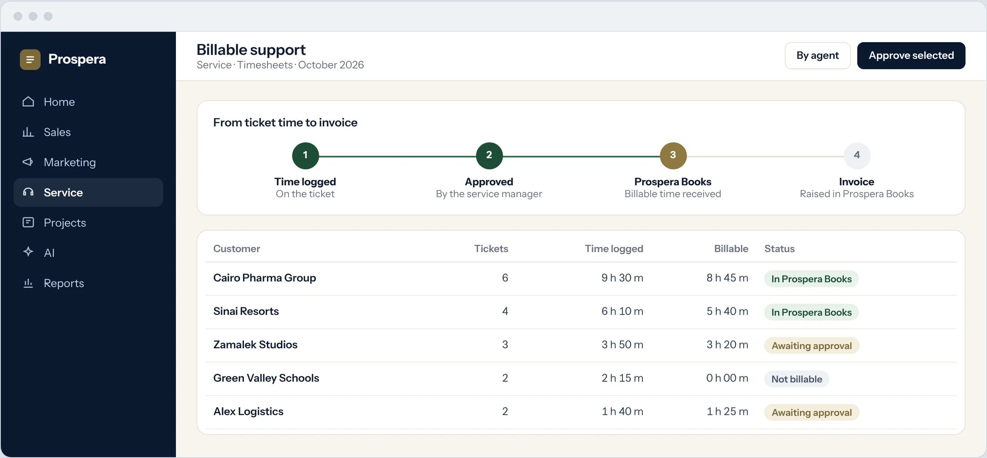Sort by the Tickets column header
Screen dimensions: 987x458
point(491,249)
